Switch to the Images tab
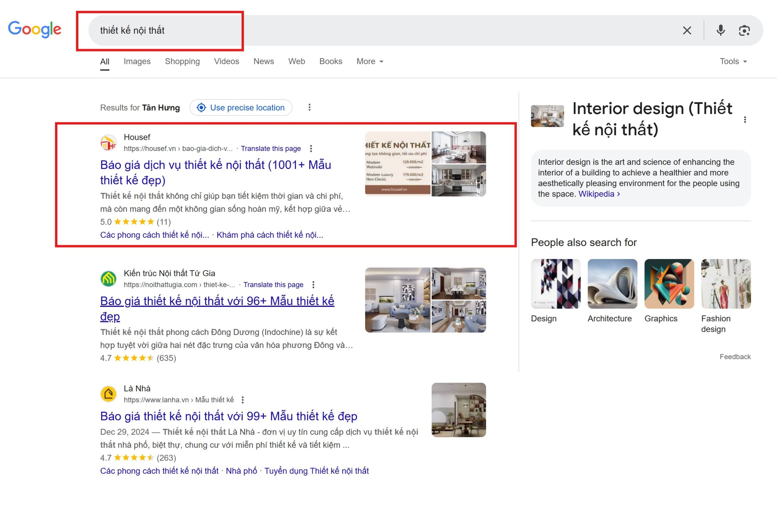This screenshot has height=508, width=777. coord(137,61)
